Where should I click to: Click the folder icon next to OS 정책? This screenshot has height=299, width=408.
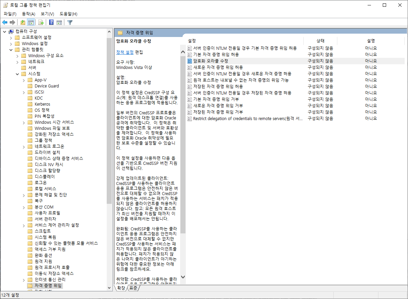30,110
